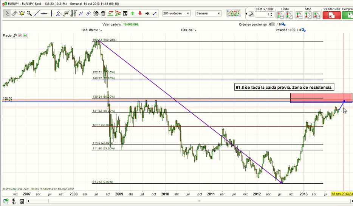Select the '61.8 de toda la caída previa' text box
This screenshot has height=206, width=353.
tap(284, 88)
